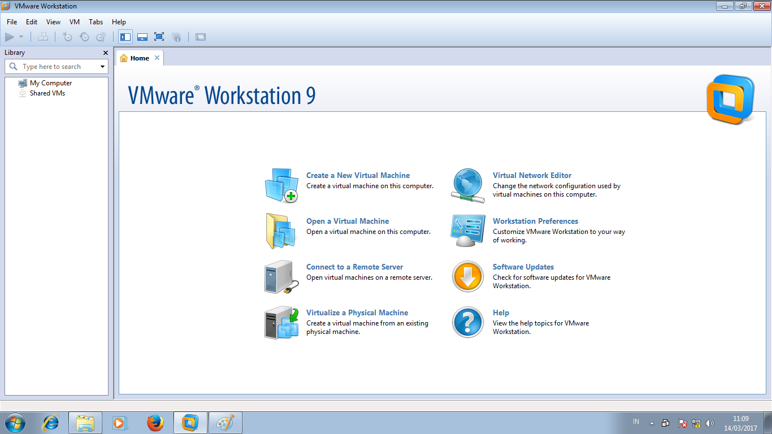The height and width of the screenshot is (434, 772).
Task: Open a Virtual Machine on this computer
Action: [x=348, y=221]
